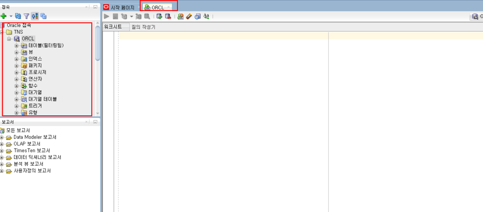Expand the 프로시저 node
This screenshot has width=483, height=212.
pyautogui.click(x=16, y=72)
